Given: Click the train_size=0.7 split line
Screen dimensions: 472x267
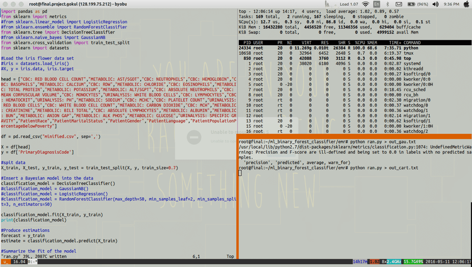Looking at the screenshot, I should [89, 167].
